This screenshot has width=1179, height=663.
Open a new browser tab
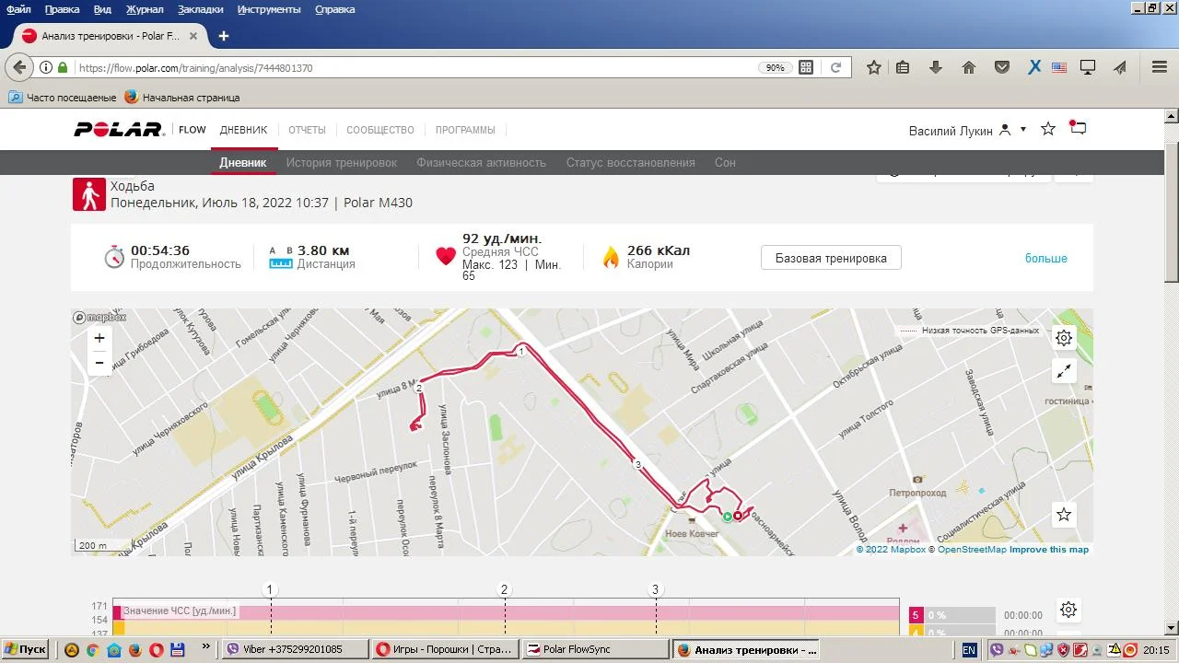coord(223,36)
